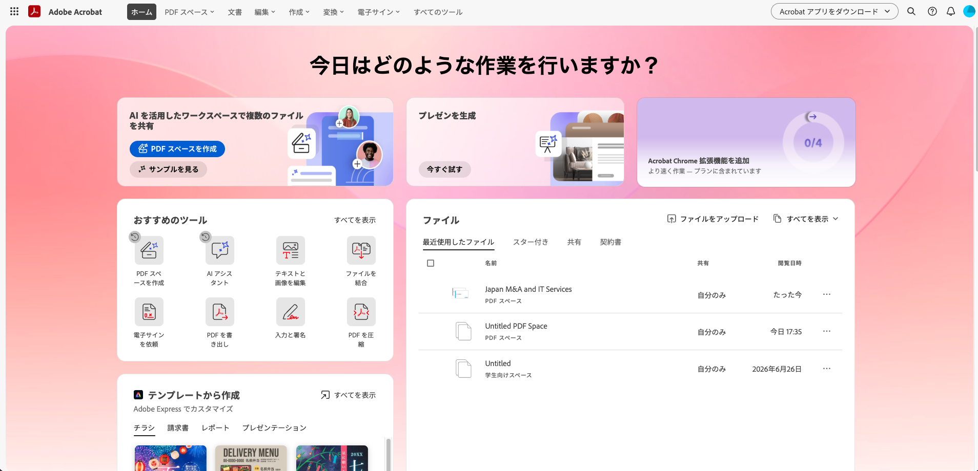Click the PDF スペースを作成 blue button

pos(177,149)
